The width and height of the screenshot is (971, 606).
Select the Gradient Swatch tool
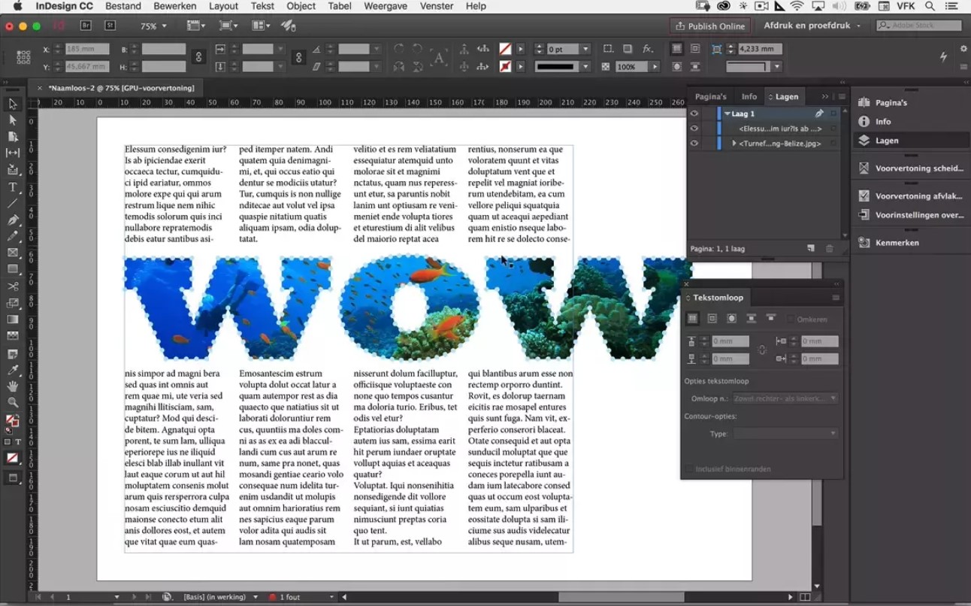13,320
